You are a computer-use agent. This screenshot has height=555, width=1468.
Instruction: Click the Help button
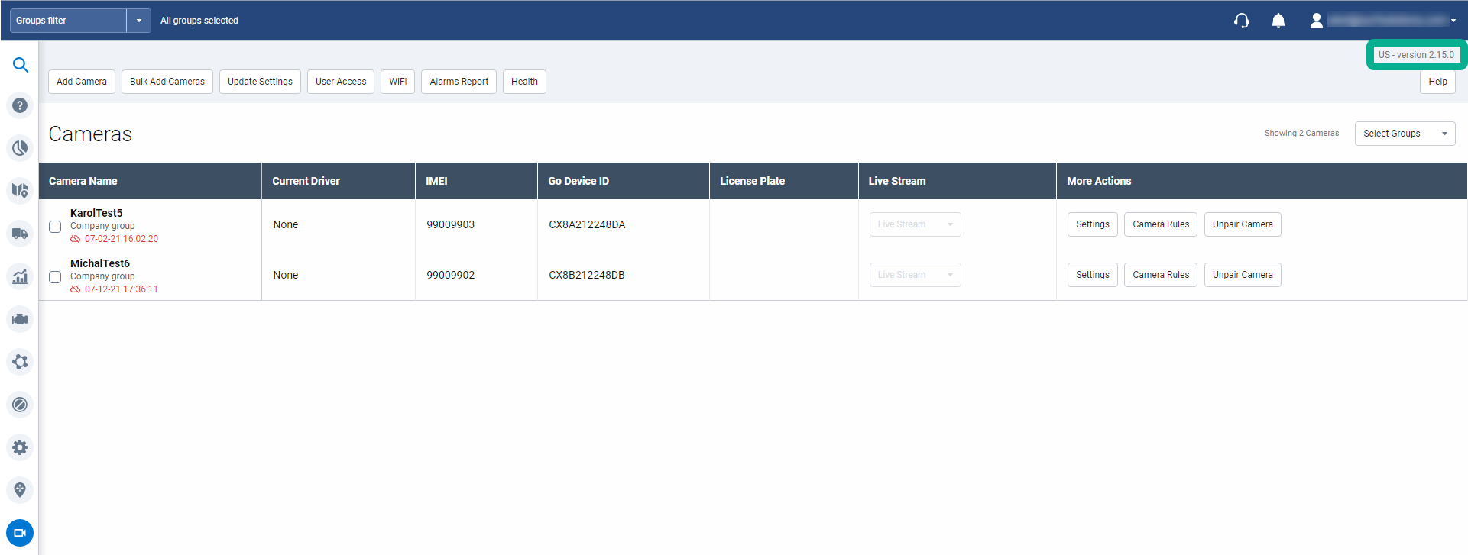(1437, 82)
